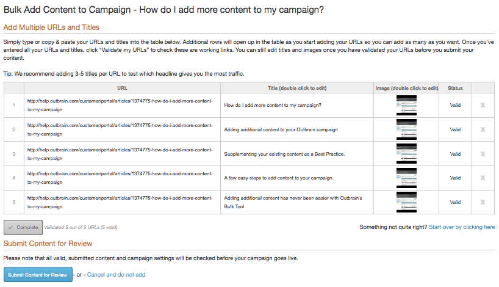Remove row 1 with the X icon
Viewport: 499px width, 287px height.
pos(483,105)
